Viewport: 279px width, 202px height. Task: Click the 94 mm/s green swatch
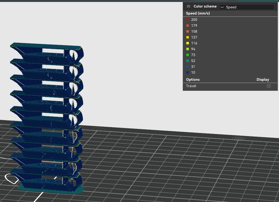click(187, 49)
